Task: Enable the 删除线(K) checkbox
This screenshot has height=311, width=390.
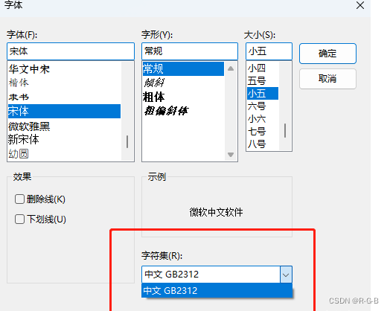Action: coord(19,199)
